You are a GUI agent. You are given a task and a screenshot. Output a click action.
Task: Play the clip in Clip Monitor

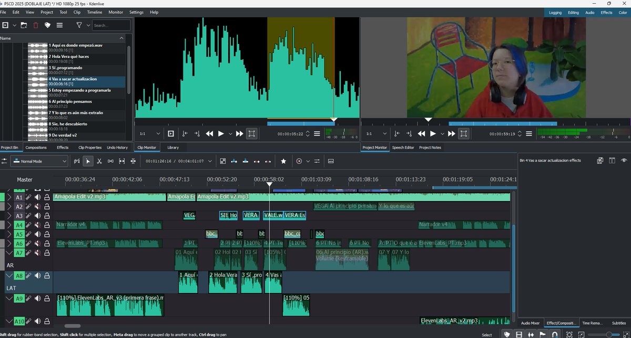click(x=221, y=134)
